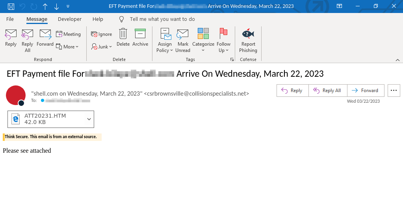Screen dimensions: 403x209
Task: Click Reply All in the ribbon
Action: pyautogui.click(x=28, y=41)
